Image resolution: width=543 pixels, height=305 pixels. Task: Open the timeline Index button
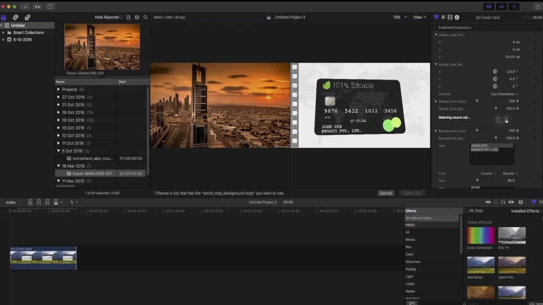click(x=11, y=202)
